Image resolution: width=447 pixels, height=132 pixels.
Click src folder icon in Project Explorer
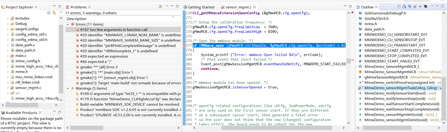12,93
